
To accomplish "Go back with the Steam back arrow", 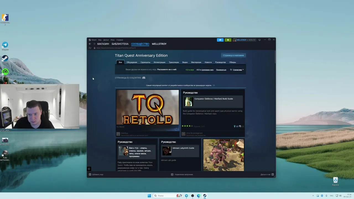I will 90,44.
